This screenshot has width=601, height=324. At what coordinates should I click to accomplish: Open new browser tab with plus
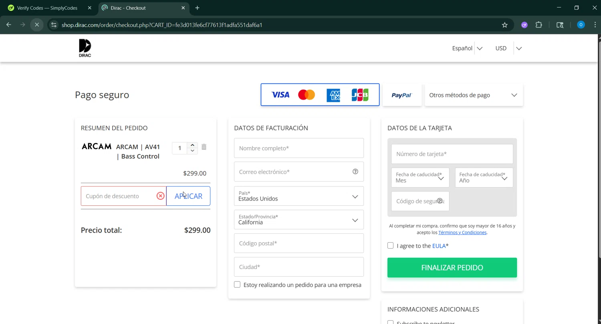click(197, 8)
